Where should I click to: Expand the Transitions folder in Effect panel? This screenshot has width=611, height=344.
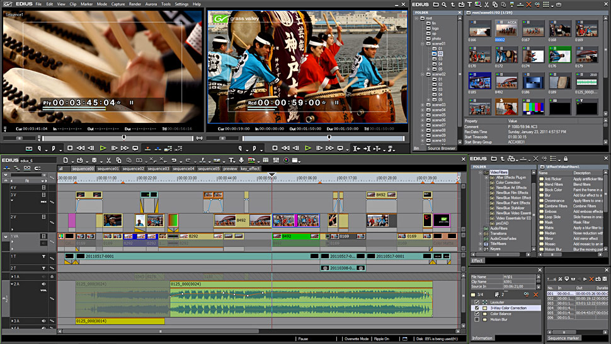pos(480,233)
